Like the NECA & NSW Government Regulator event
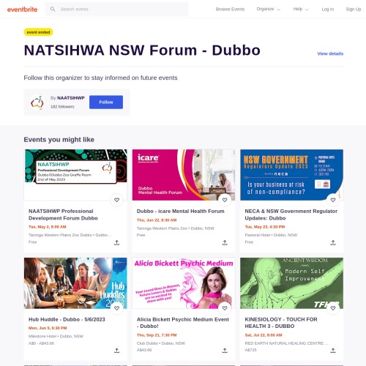Screen dimensions: 366x366 click(x=333, y=200)
